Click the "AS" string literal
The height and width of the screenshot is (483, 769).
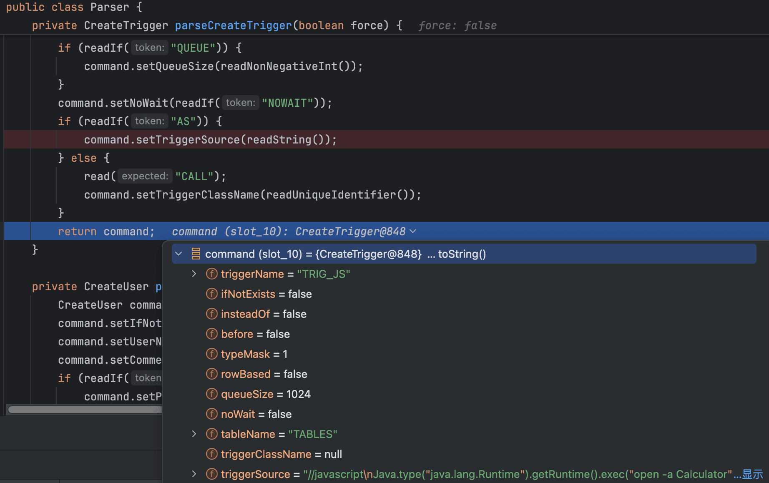183,121
